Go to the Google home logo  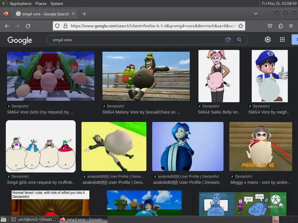click(20, 40)
